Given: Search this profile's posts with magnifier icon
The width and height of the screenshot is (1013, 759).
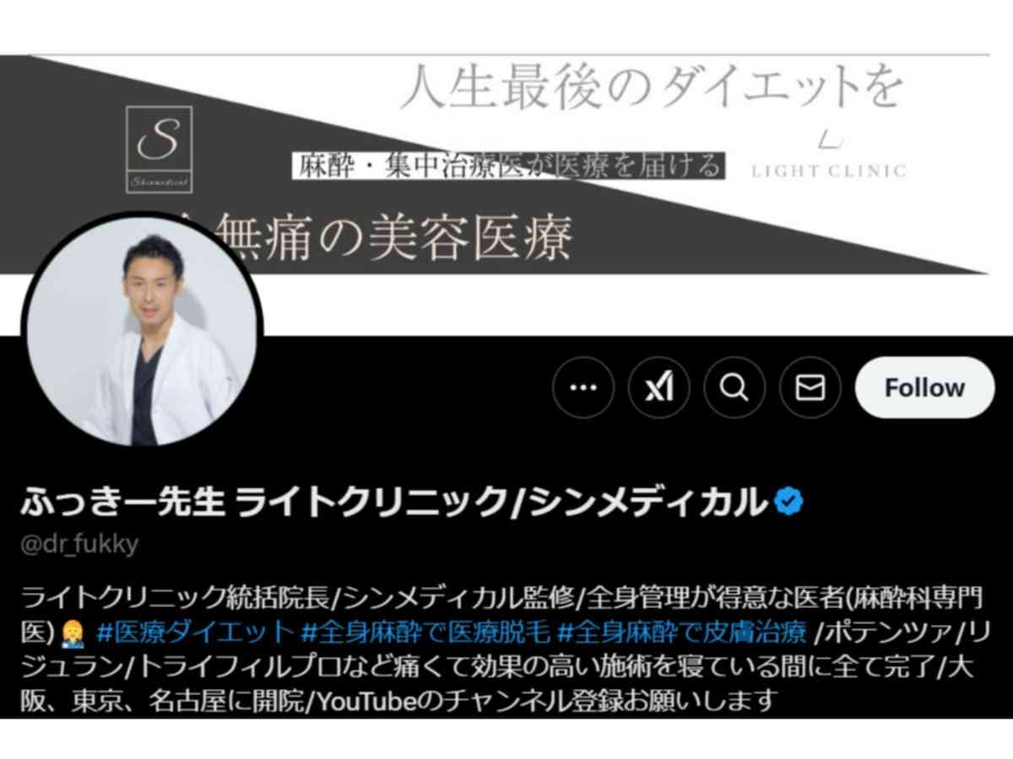Looking at the screenshot, I should (734, 388).
